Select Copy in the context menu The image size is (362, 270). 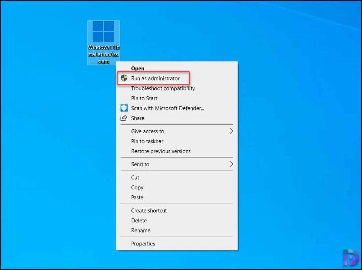[x=177, y=187]
